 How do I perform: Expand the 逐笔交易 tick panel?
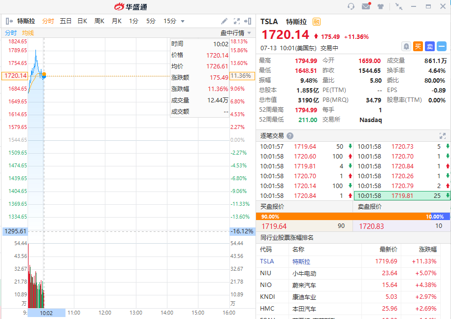[x=442, y=136]
